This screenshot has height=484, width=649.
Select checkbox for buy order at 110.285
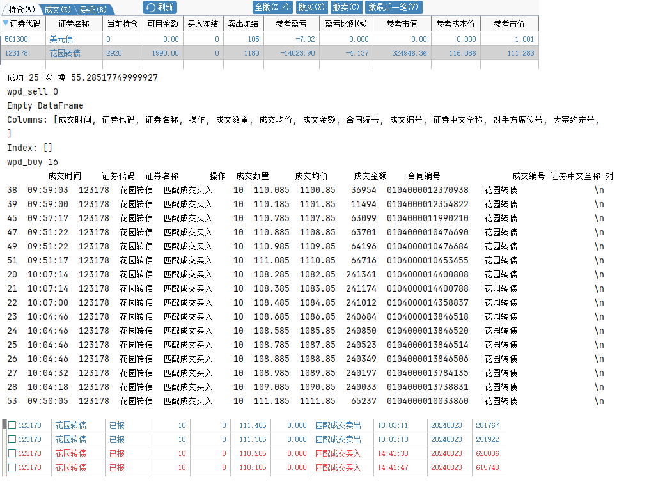(x=12, y=453)
